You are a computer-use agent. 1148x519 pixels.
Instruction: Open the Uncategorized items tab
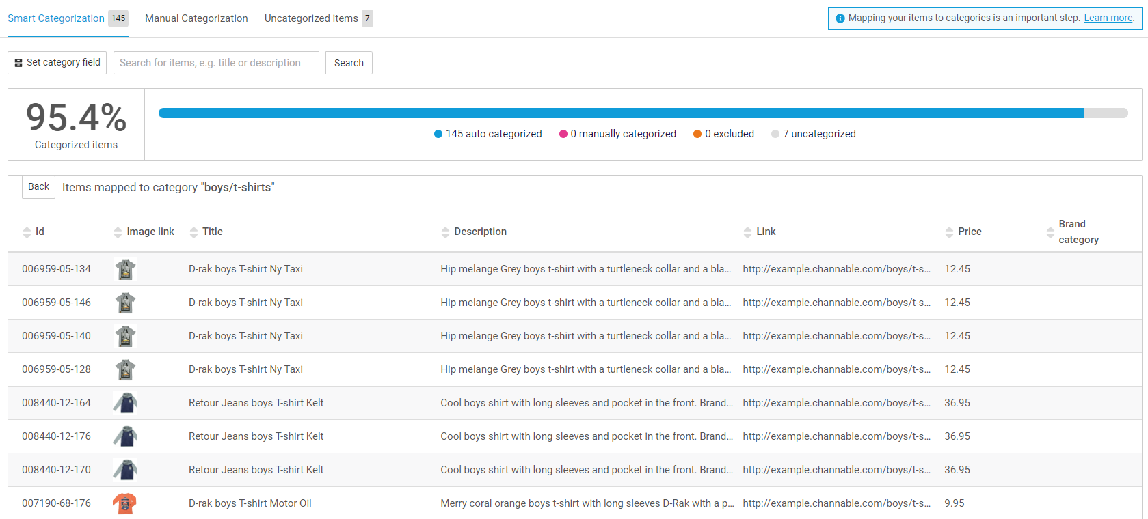click(x=311, y=18)
